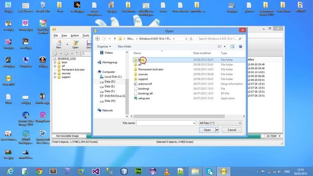313x176 pixels.
Task: Refresh the Open dialog address bar
Action: point(191,39)
